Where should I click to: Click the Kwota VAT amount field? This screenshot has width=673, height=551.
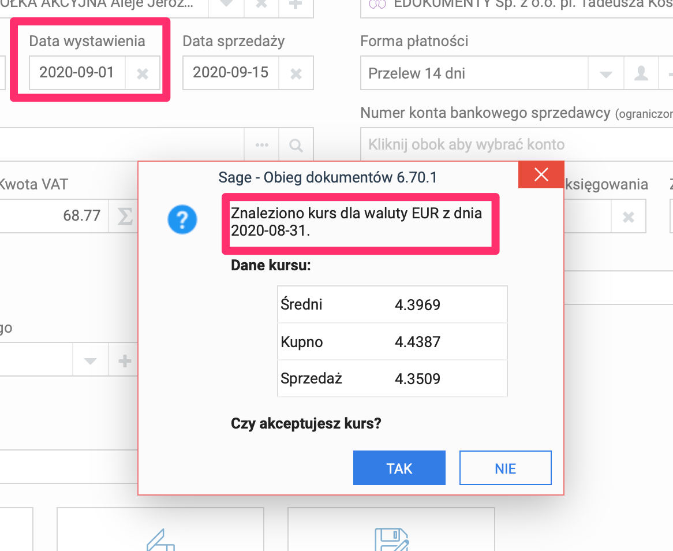tap(54, 215)
